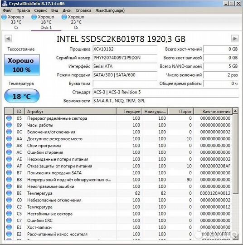Click the CrystalDiskInfo title bar app icon

5,4
